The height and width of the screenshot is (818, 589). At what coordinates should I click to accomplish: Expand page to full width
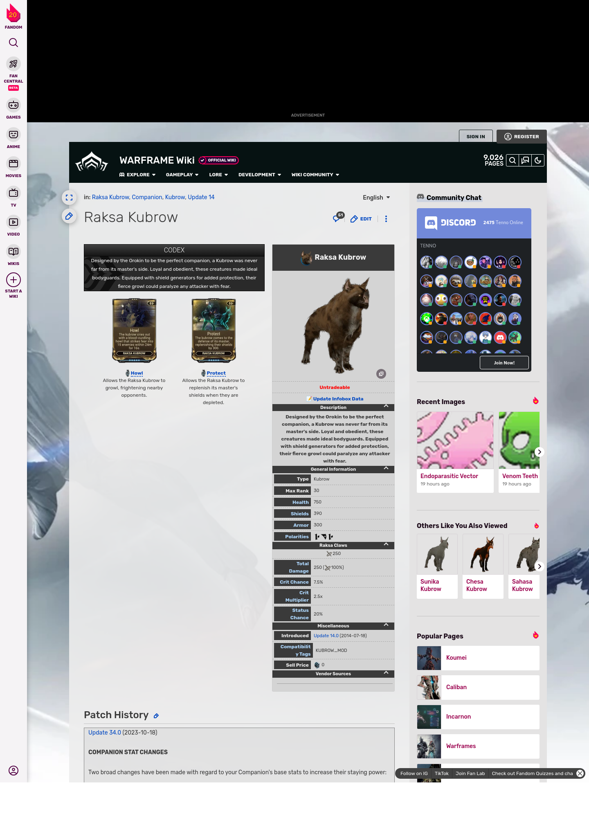[69, 198]
